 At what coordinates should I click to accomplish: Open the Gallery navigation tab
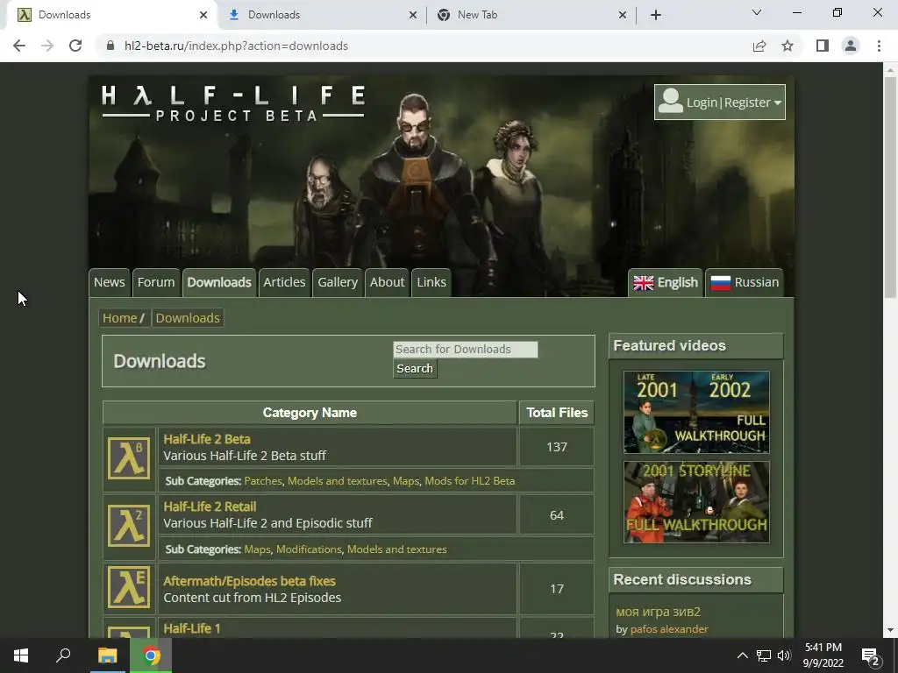(338, 282)
